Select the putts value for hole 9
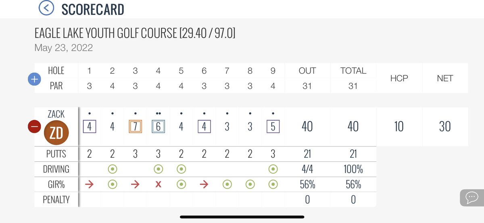The image size is (484, 223). click(x=273, y=154)
